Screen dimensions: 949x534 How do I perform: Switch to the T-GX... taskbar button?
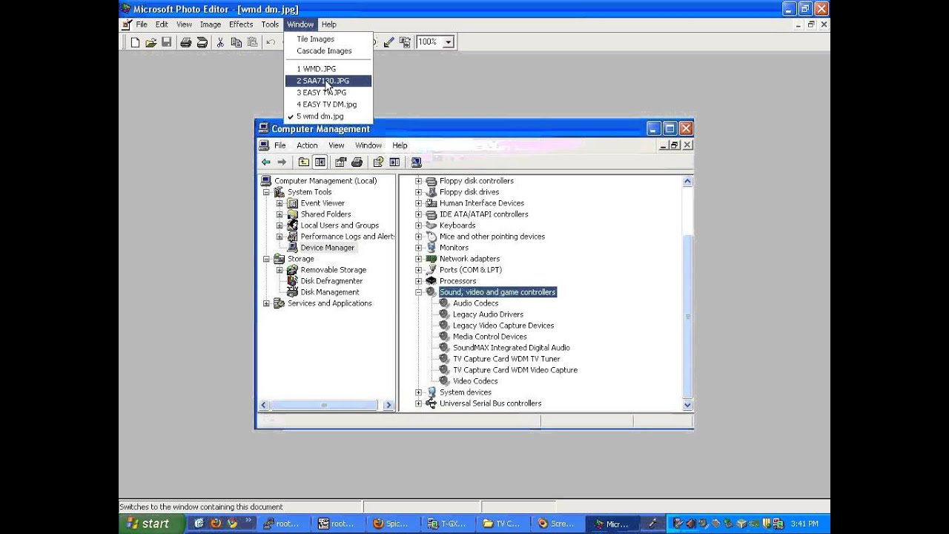pyautogui.click(x=448, y=524)
